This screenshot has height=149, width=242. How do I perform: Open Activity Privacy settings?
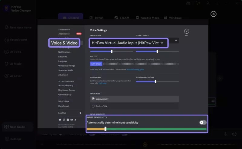tap(66, 85)
